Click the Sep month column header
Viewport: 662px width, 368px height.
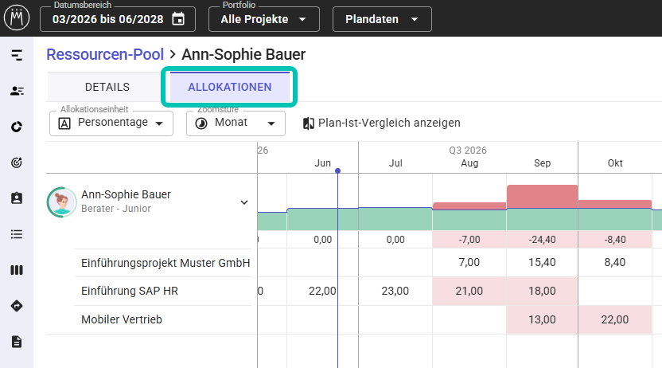(542, 163)
